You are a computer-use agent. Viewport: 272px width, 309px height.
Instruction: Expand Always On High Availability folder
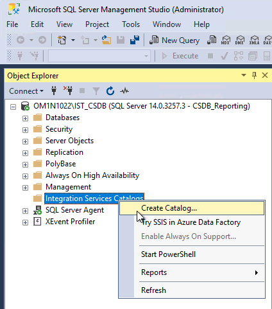pyautogui.click(x=25, y=176)
